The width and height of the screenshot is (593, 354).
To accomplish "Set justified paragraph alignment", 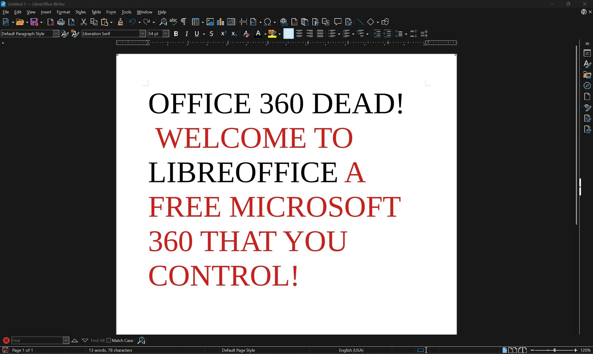I will point(320,34).
